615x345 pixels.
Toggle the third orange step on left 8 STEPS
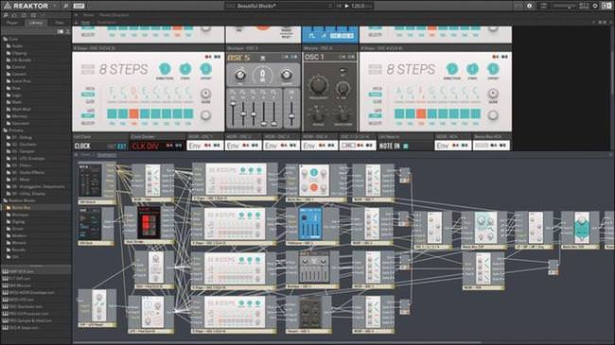click(133, 113)
